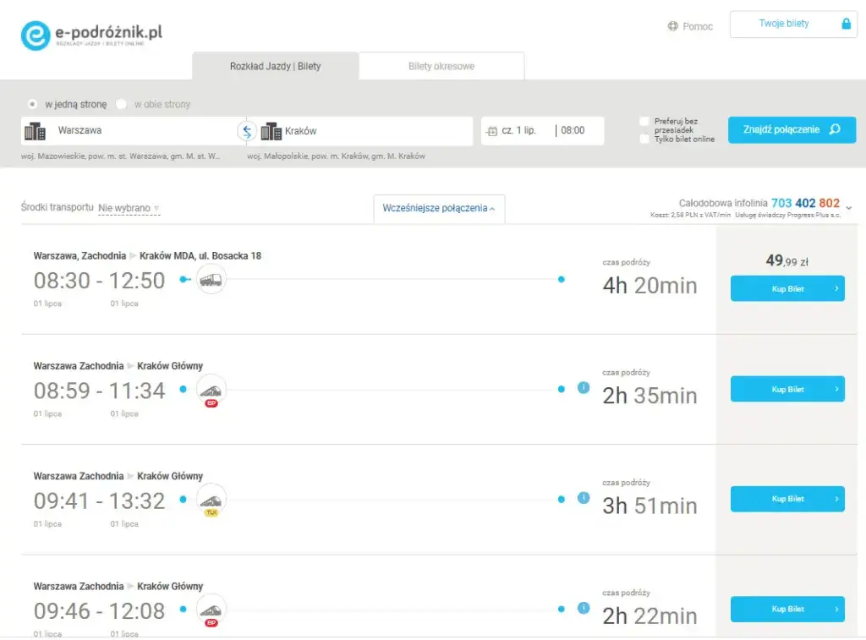Click 'Kup Bilet' for the 49,99 zł bus
This screenshot has height=640, width=866.
787,289
